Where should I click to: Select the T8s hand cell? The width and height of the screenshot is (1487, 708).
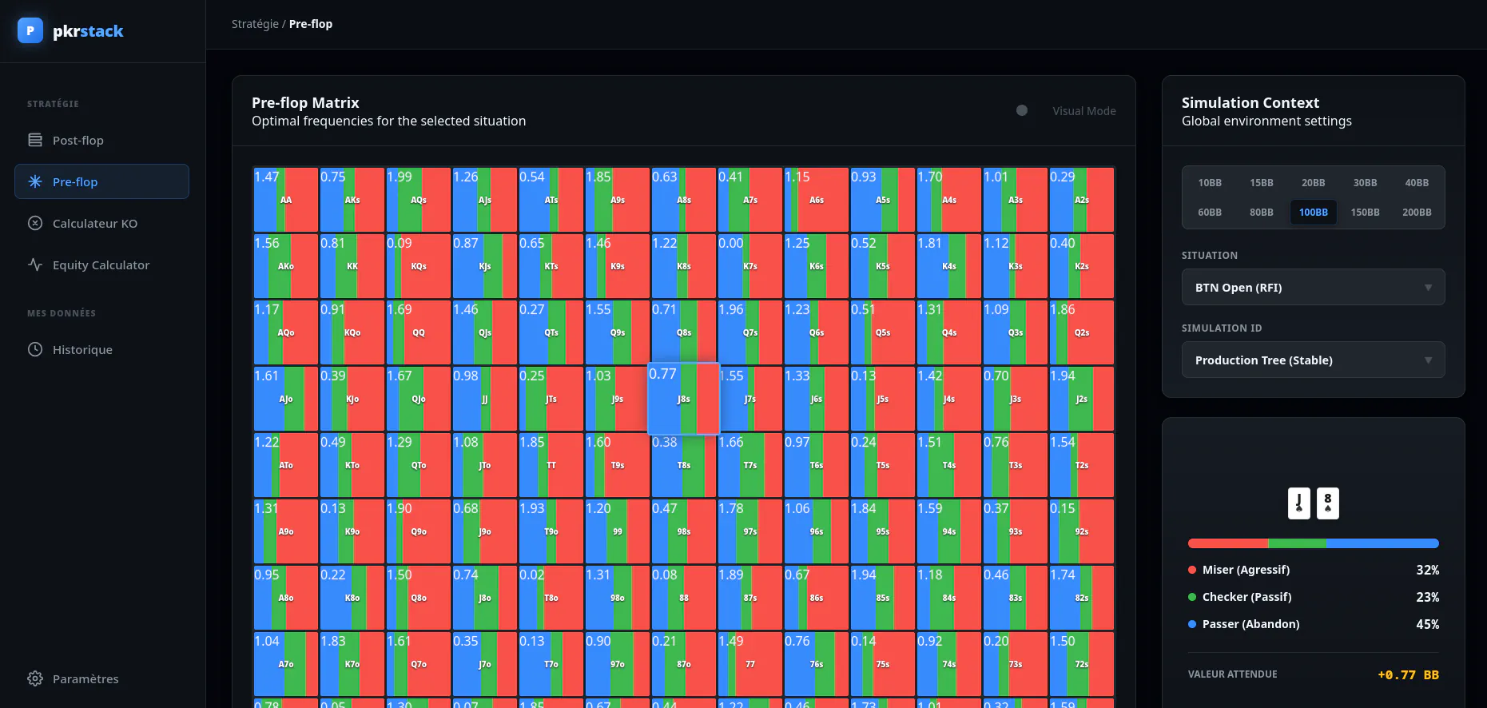684,465
